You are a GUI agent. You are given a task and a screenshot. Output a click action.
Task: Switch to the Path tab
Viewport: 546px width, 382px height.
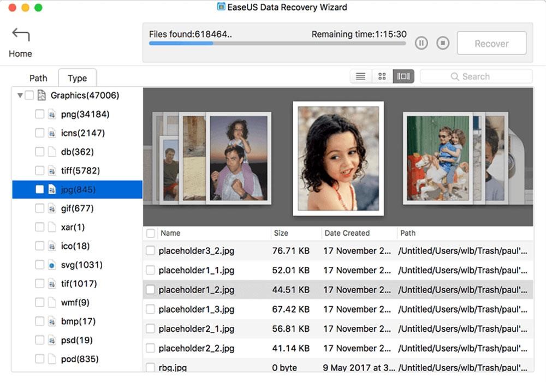click(38, 78)
